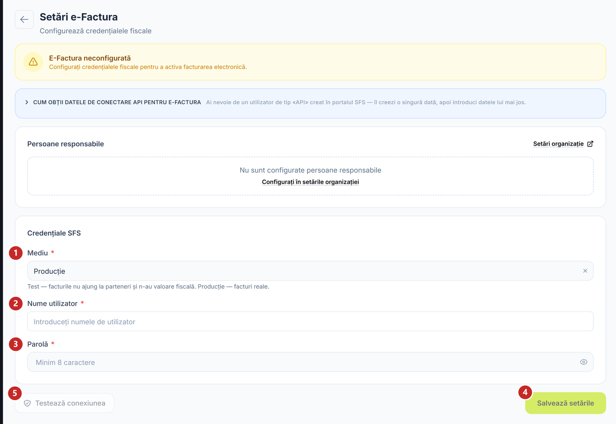This screenshot has height=424, width=616.
Task: Click the Salvează setările button
Action: tap(565, 403)
